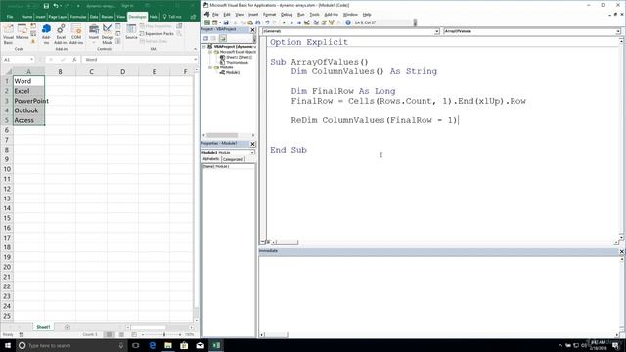Click Find binoculars icon in VBA toolbar
626x352 pixels.
258,22
